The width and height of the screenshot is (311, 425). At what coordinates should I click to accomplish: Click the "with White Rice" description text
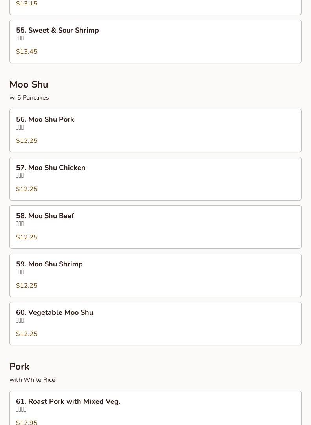coord(32,380)
